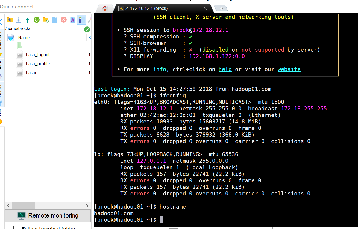Refresh the remote folder listing
This screenshot has width=358, height=229.
click(37, 20)
